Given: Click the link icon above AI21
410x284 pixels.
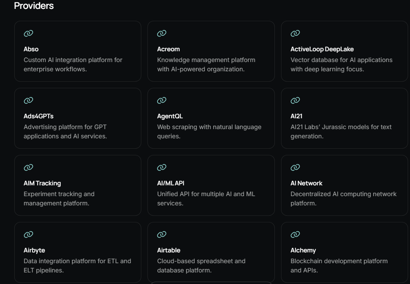Looking at the screenshot, I should [295, 100].
